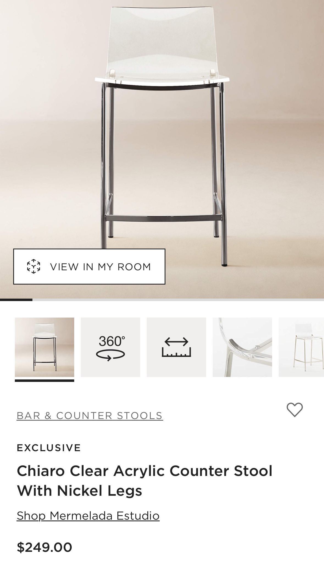The height and width of the screenshot is (562, 324).
Task: Click the Chiaro Clear Acrylic Counter Stool title
Action: [145, 480]
